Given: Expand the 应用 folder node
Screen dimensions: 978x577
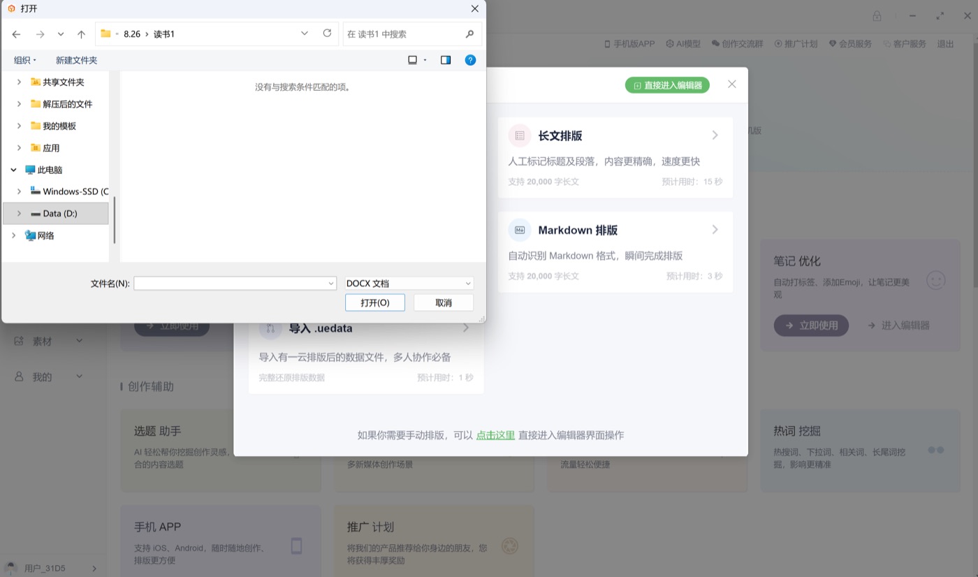Looking at the screenshot, I should coord(19,147).
